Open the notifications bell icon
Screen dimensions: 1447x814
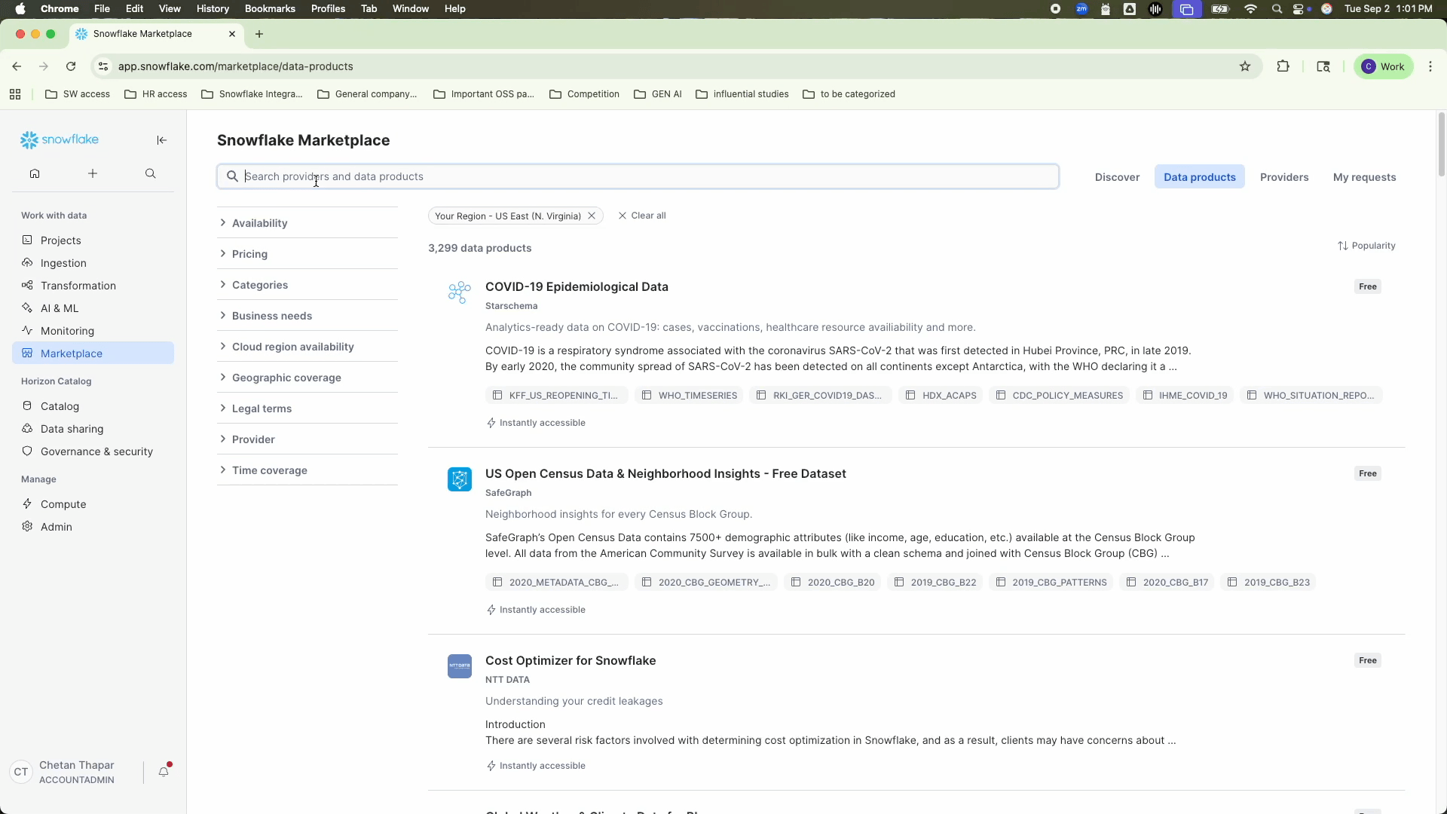[164, 772]
